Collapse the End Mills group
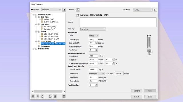Image resolution: width=183 pixels, height=102 pixels. click(x=36, y=17)
